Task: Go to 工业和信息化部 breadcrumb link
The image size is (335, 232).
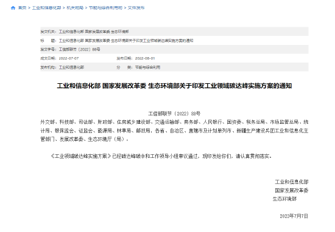Action: [46, 8]
